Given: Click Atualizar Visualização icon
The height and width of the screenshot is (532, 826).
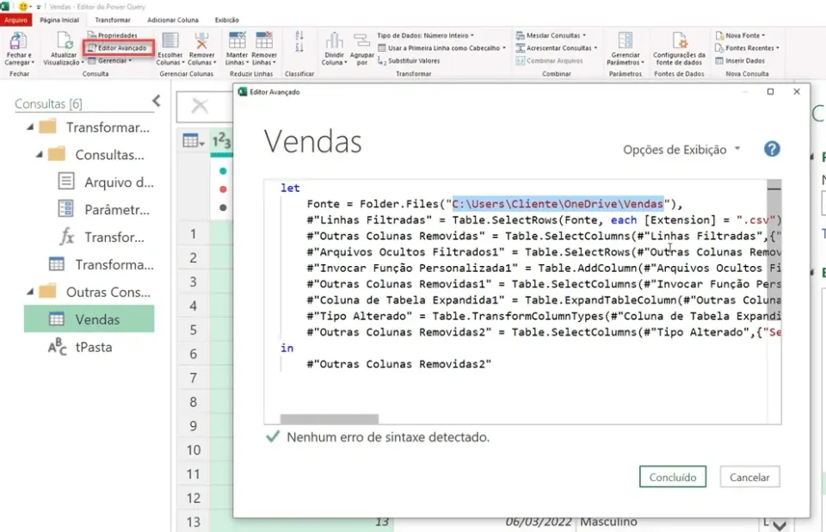Looking at the screenshot, I should click(64, 41).
